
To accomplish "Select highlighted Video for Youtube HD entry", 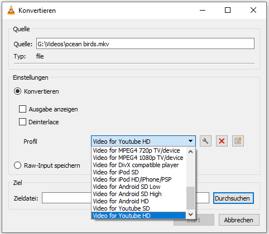I will pyautogui.click(x=138, y=216).
